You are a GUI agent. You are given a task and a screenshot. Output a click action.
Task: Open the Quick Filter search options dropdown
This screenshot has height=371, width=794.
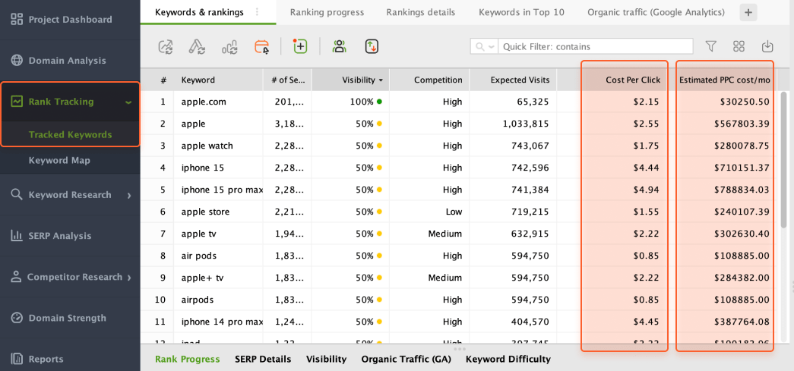tap(485, 46)
